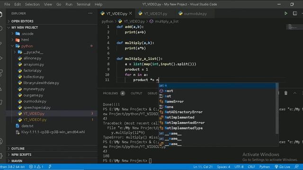Expand the MAVEN section

[x=52, y=161]
